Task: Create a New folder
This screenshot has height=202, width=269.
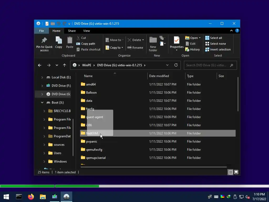Action: [153, 44]
